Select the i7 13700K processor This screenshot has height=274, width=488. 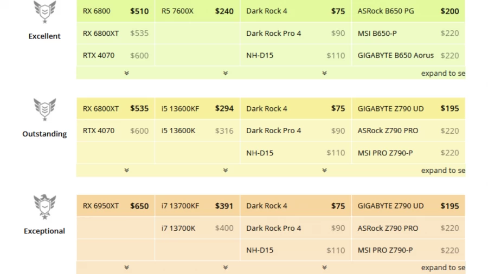point(178,228)
